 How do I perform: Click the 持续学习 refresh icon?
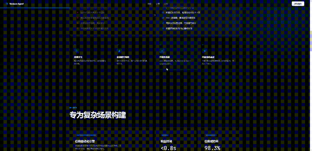[76, 51]
